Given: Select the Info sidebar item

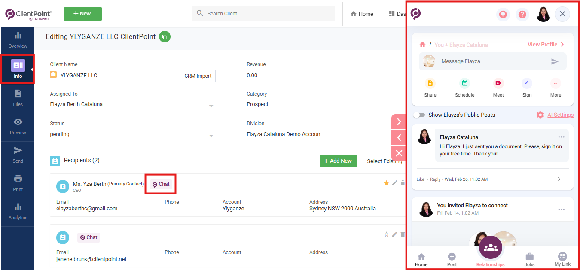Looking at the screenshot, I should 18,69.
